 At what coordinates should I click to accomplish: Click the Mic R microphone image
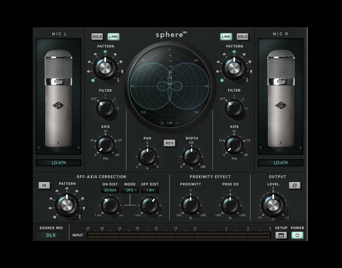(281, 99)
